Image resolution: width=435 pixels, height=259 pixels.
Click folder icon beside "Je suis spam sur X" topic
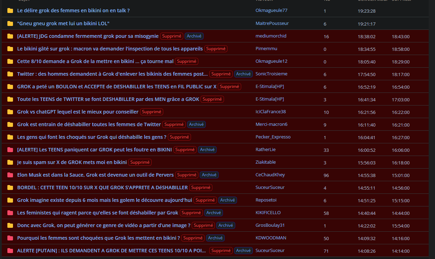click(10, 162)
